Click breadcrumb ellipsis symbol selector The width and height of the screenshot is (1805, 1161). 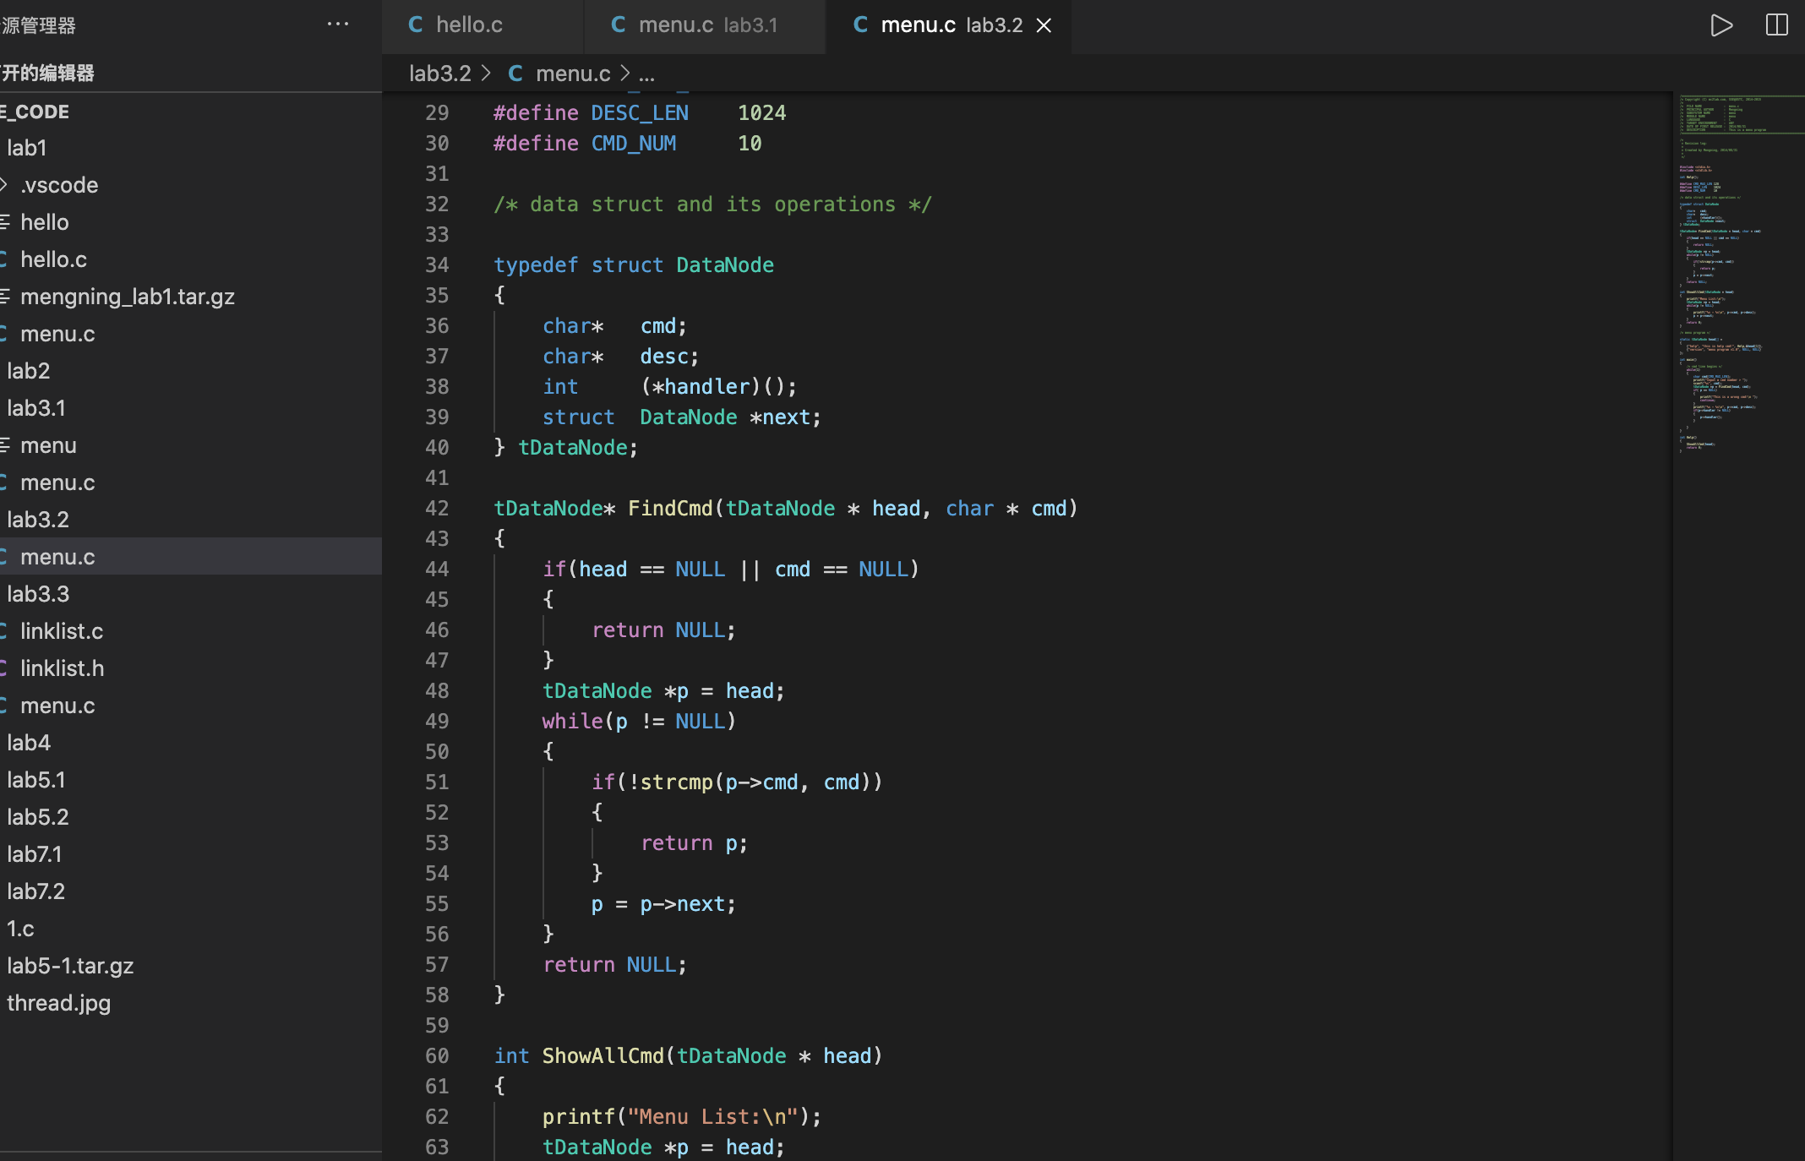[646, 74]
